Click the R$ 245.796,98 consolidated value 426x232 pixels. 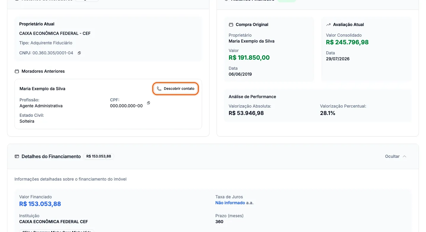click(x=347, y=42)
